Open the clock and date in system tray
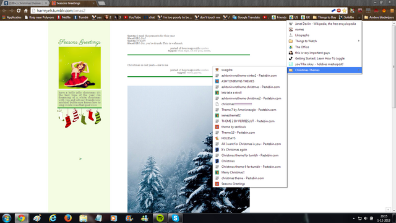Image resolution: width=396 pixels, height=223 pixels. click(x=384, y=218)
